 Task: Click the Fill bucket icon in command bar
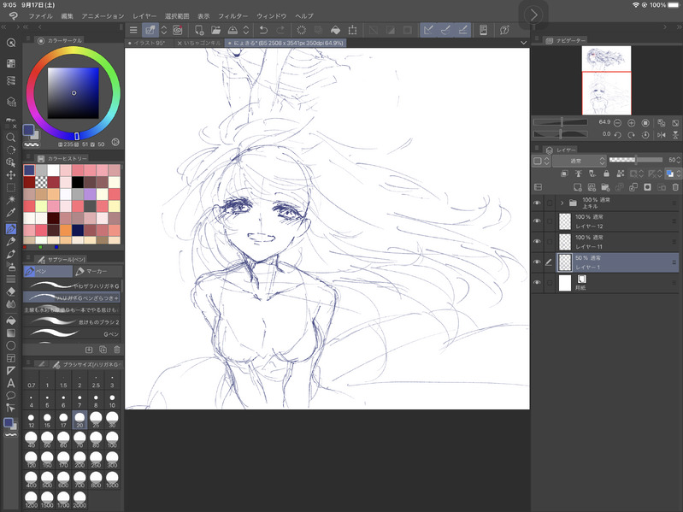tap(335, 30)
